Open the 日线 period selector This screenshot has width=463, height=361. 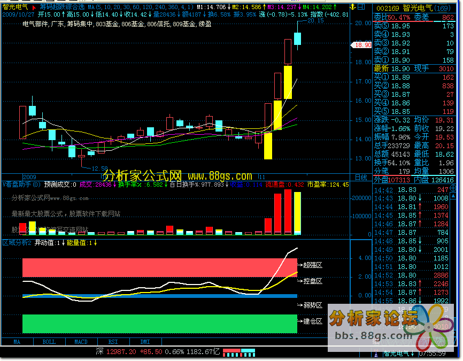coord(360,176)
